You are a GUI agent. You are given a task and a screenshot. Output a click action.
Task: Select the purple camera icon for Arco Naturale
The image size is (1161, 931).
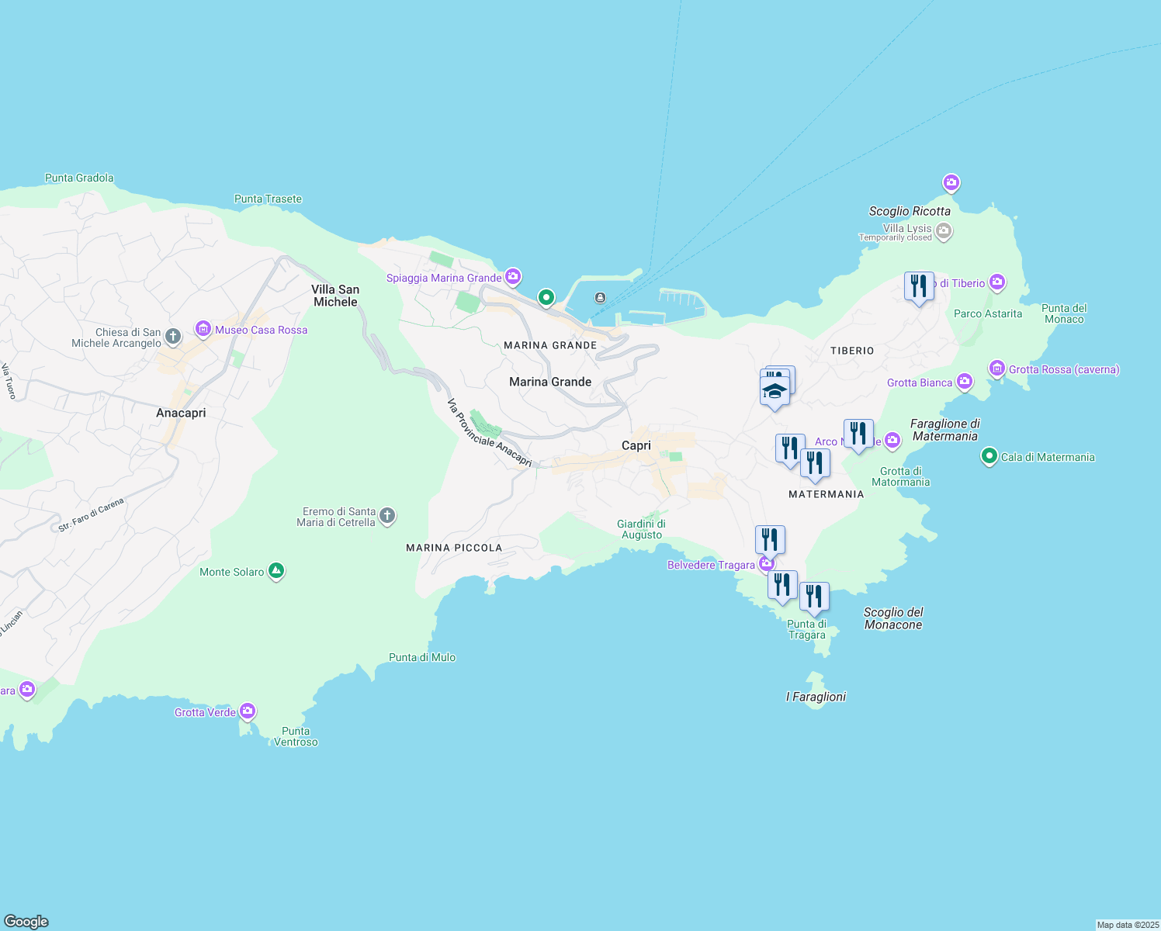click(x=892, y=440)
